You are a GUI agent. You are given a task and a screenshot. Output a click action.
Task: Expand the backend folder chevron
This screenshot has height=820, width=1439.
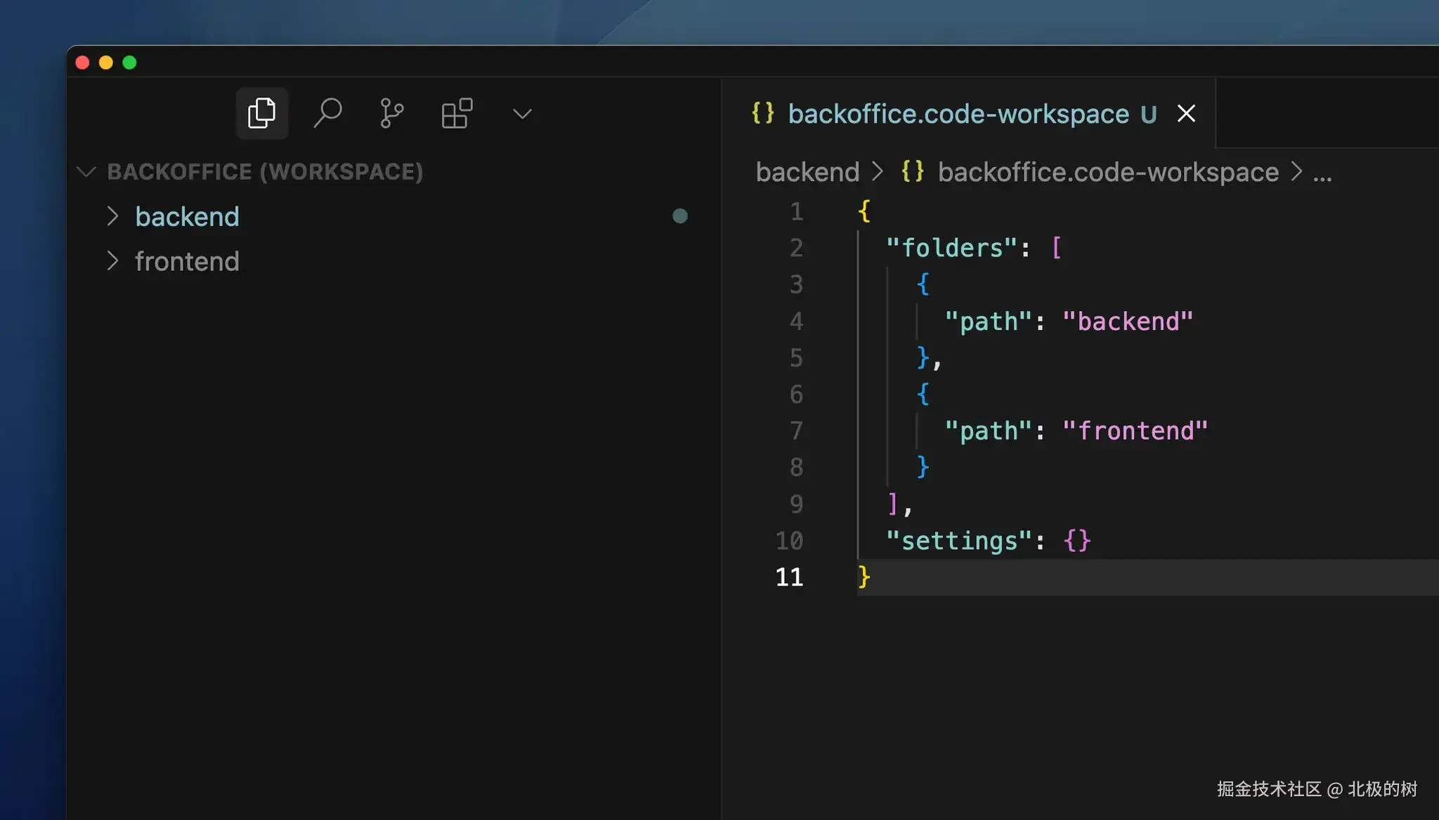tap(112, 216)
